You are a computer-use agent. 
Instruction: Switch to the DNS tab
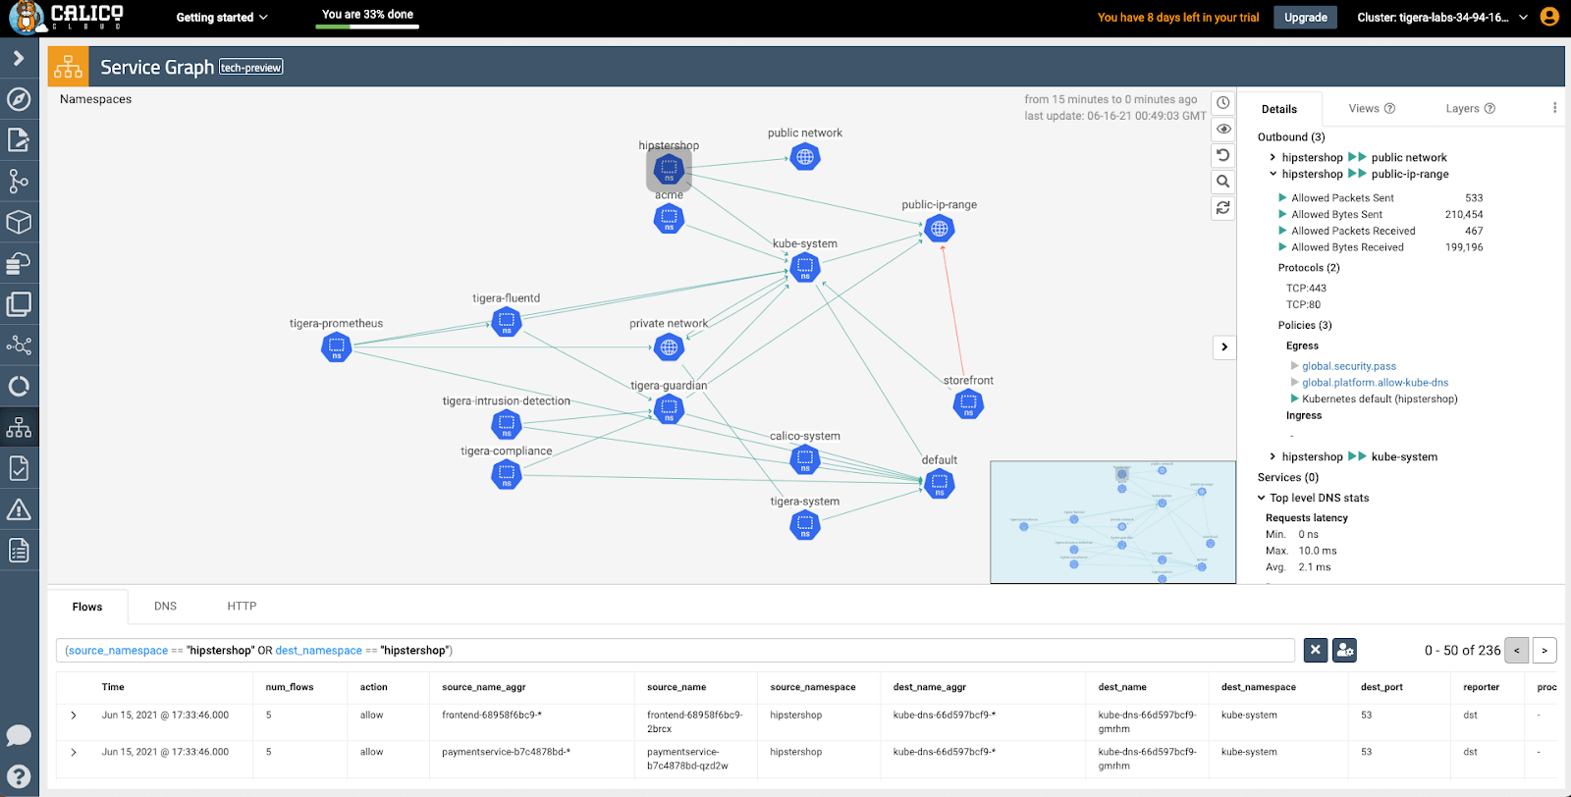pyautogui.click(x=165, y=607)
